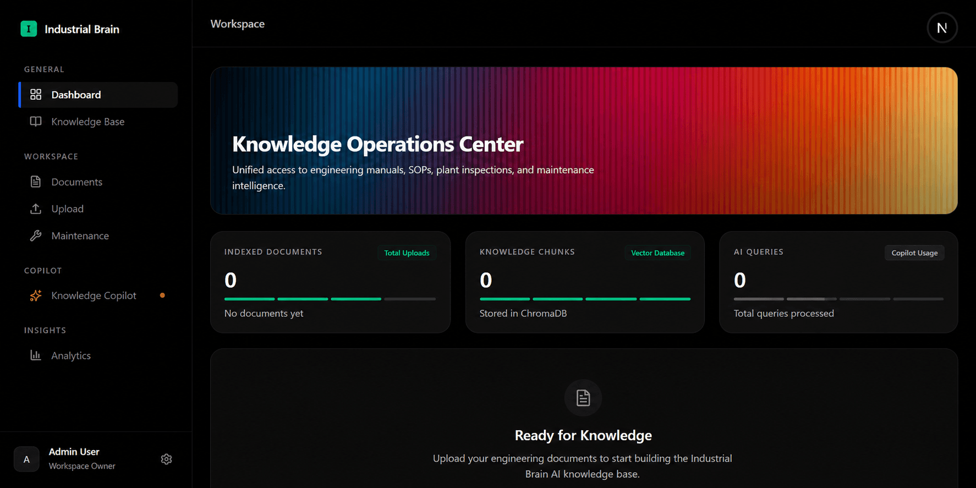Open the Dashboard menu item

98,95
